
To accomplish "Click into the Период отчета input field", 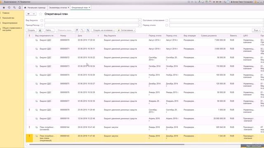I will [x=216, y=25].
